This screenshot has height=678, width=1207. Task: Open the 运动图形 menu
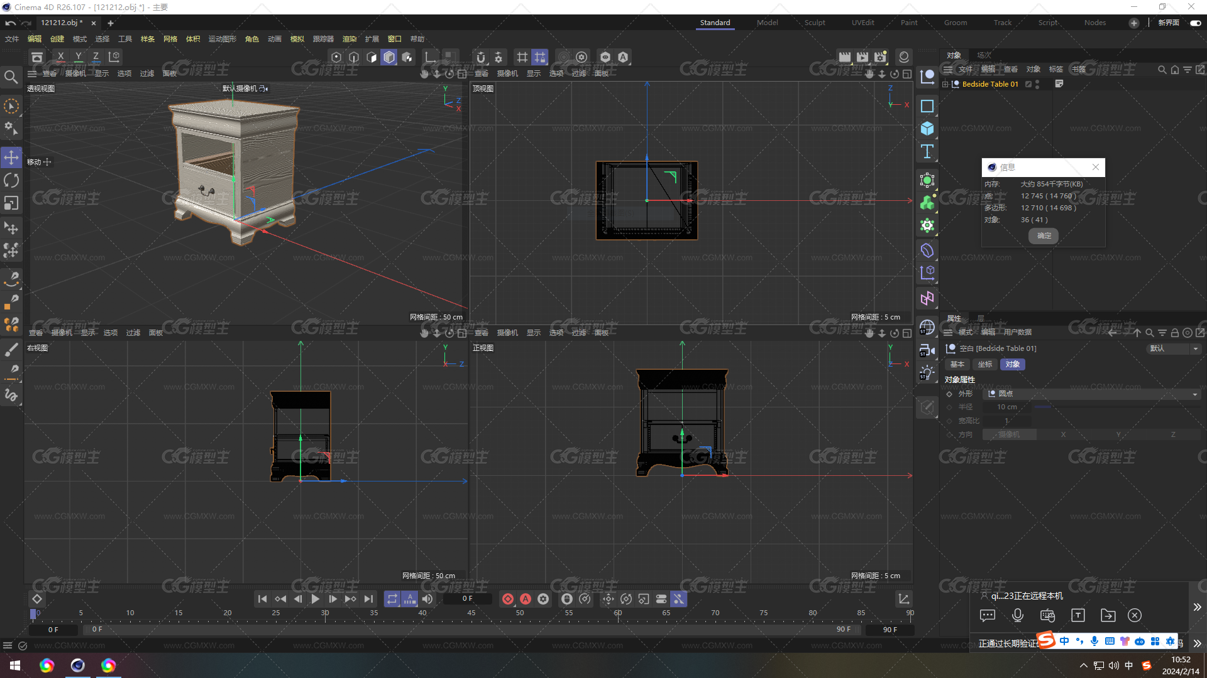point(222,39)
